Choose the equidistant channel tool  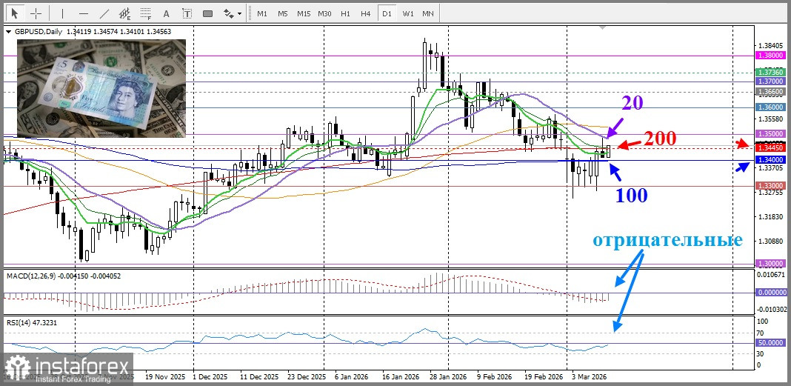[x=124, y=13]
